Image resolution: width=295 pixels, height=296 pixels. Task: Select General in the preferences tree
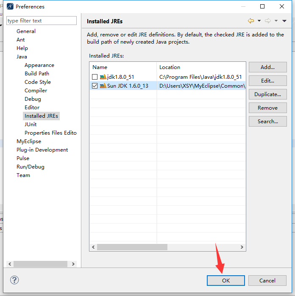coord(26,31)
